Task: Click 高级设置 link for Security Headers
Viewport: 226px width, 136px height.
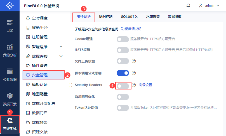Action: point(145,85)
